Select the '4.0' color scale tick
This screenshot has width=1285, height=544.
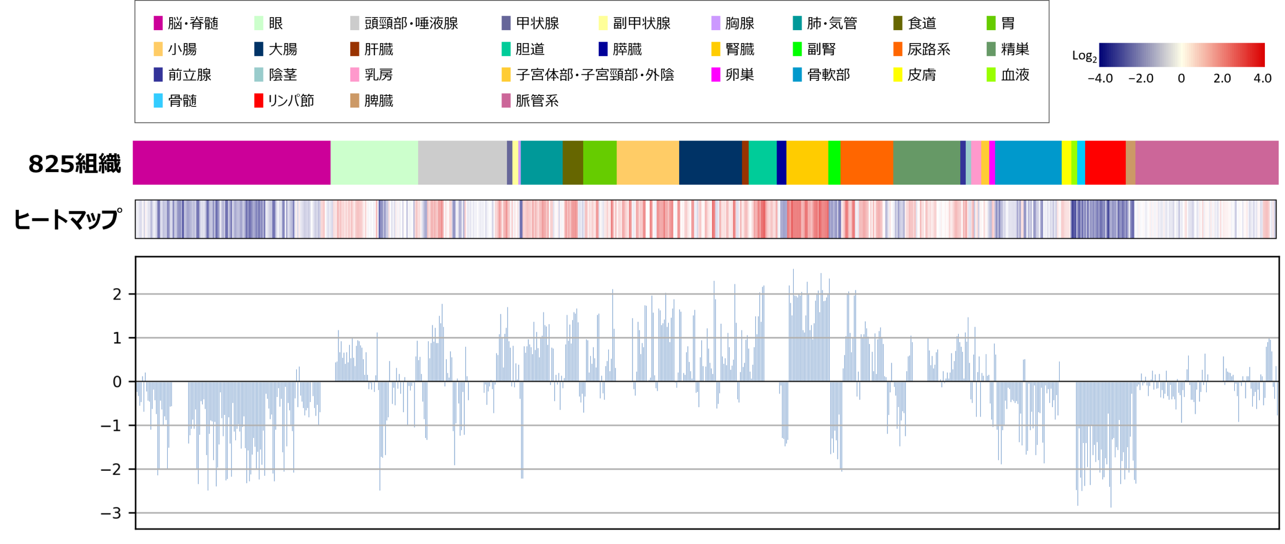pos(1262,78)
